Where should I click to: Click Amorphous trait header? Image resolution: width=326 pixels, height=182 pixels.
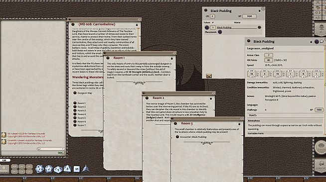tap(285, 120)
